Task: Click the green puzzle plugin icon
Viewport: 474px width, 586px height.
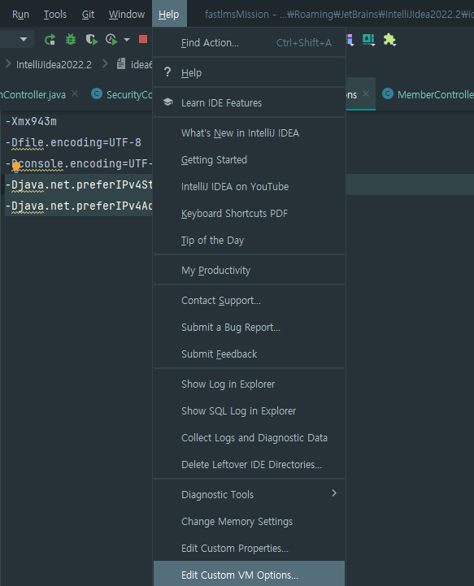Action: pos(389,39)
